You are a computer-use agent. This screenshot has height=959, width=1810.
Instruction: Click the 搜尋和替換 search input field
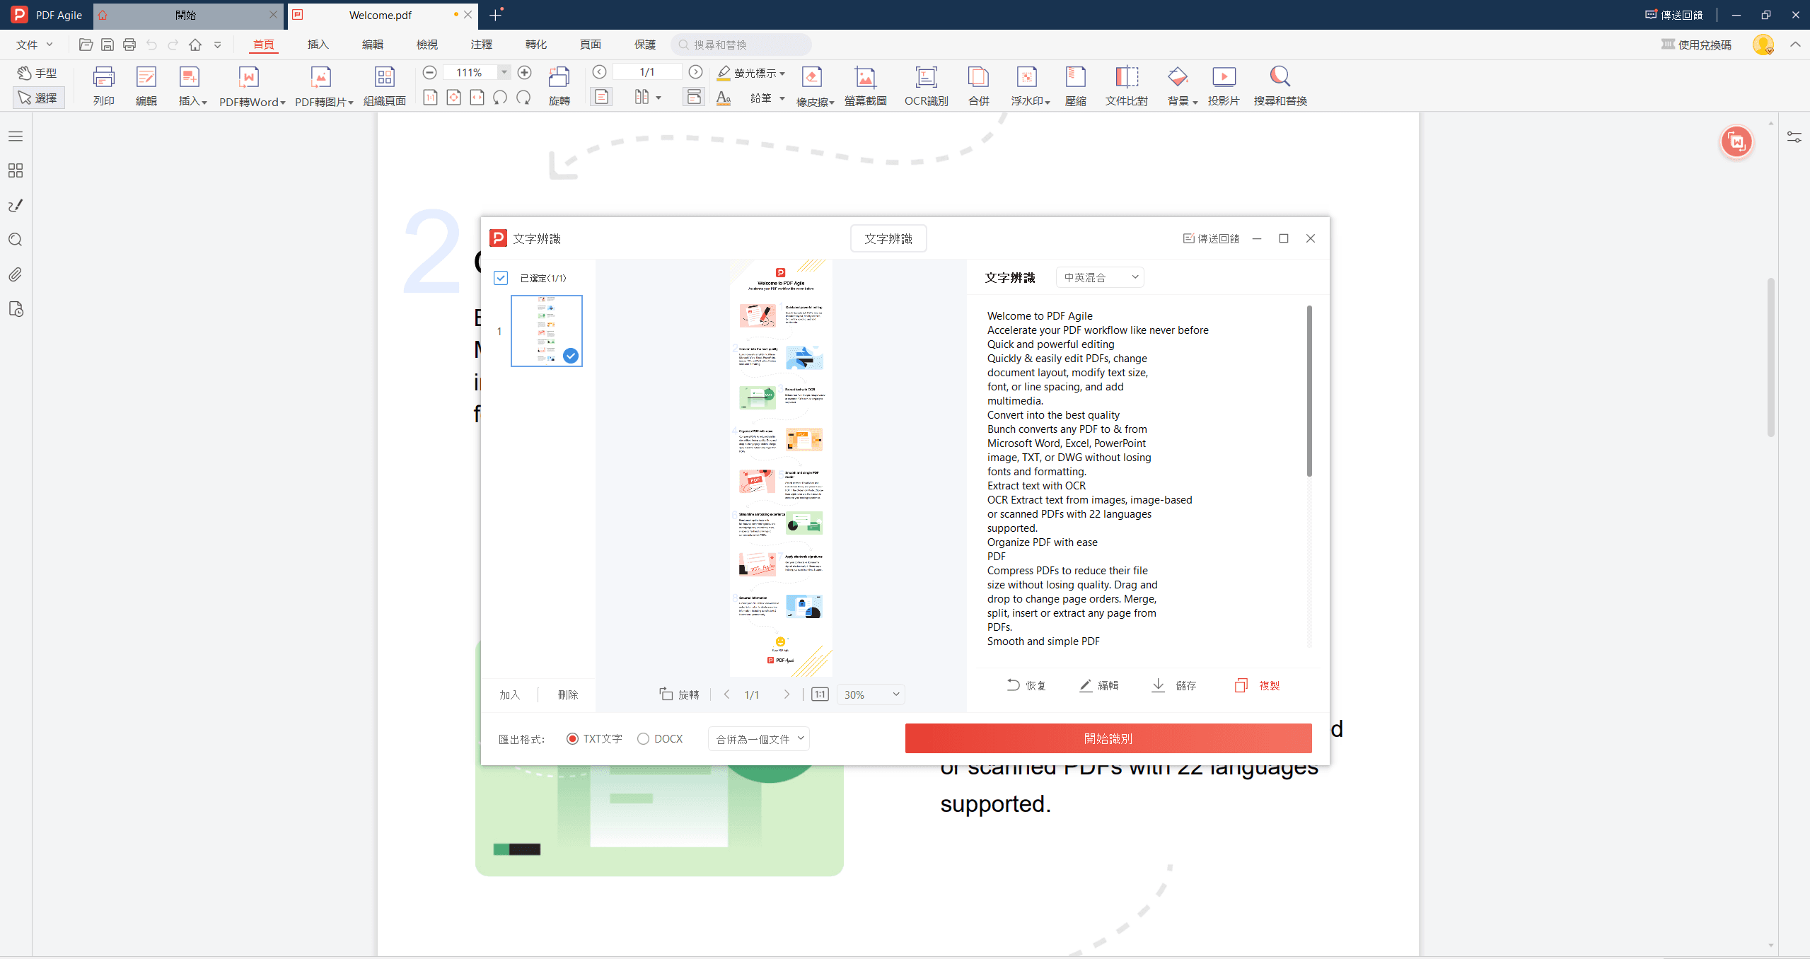click(741, 45)
